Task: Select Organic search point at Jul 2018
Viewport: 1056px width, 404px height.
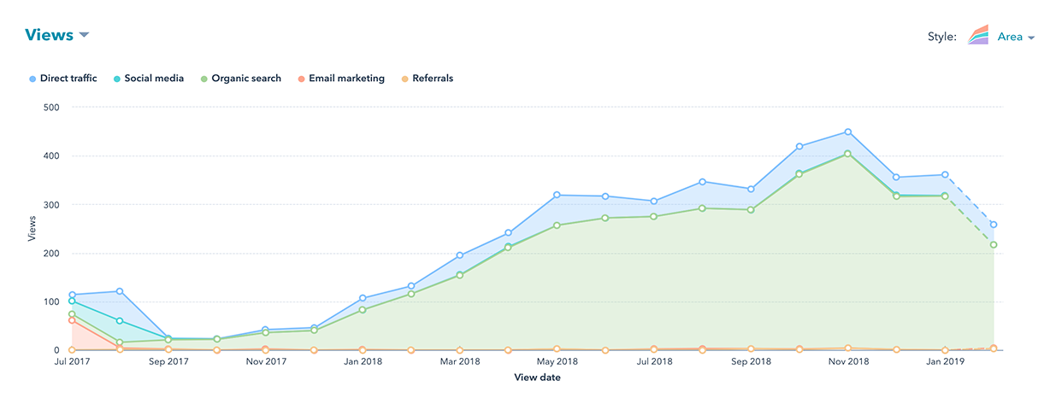Action: (x=654, y=216)
